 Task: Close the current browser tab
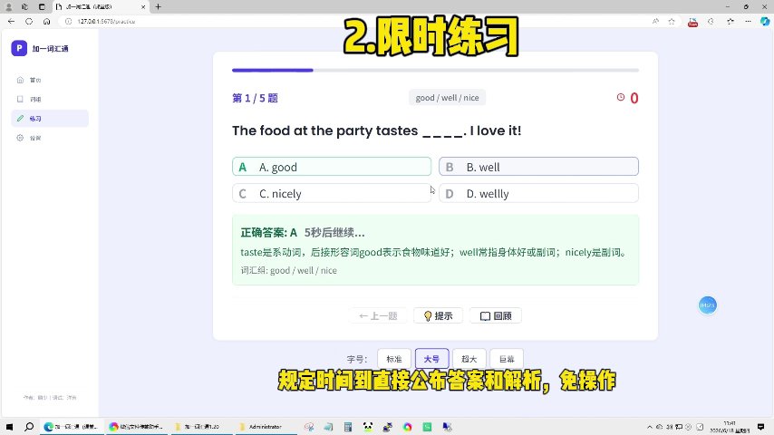coord(143,7)
